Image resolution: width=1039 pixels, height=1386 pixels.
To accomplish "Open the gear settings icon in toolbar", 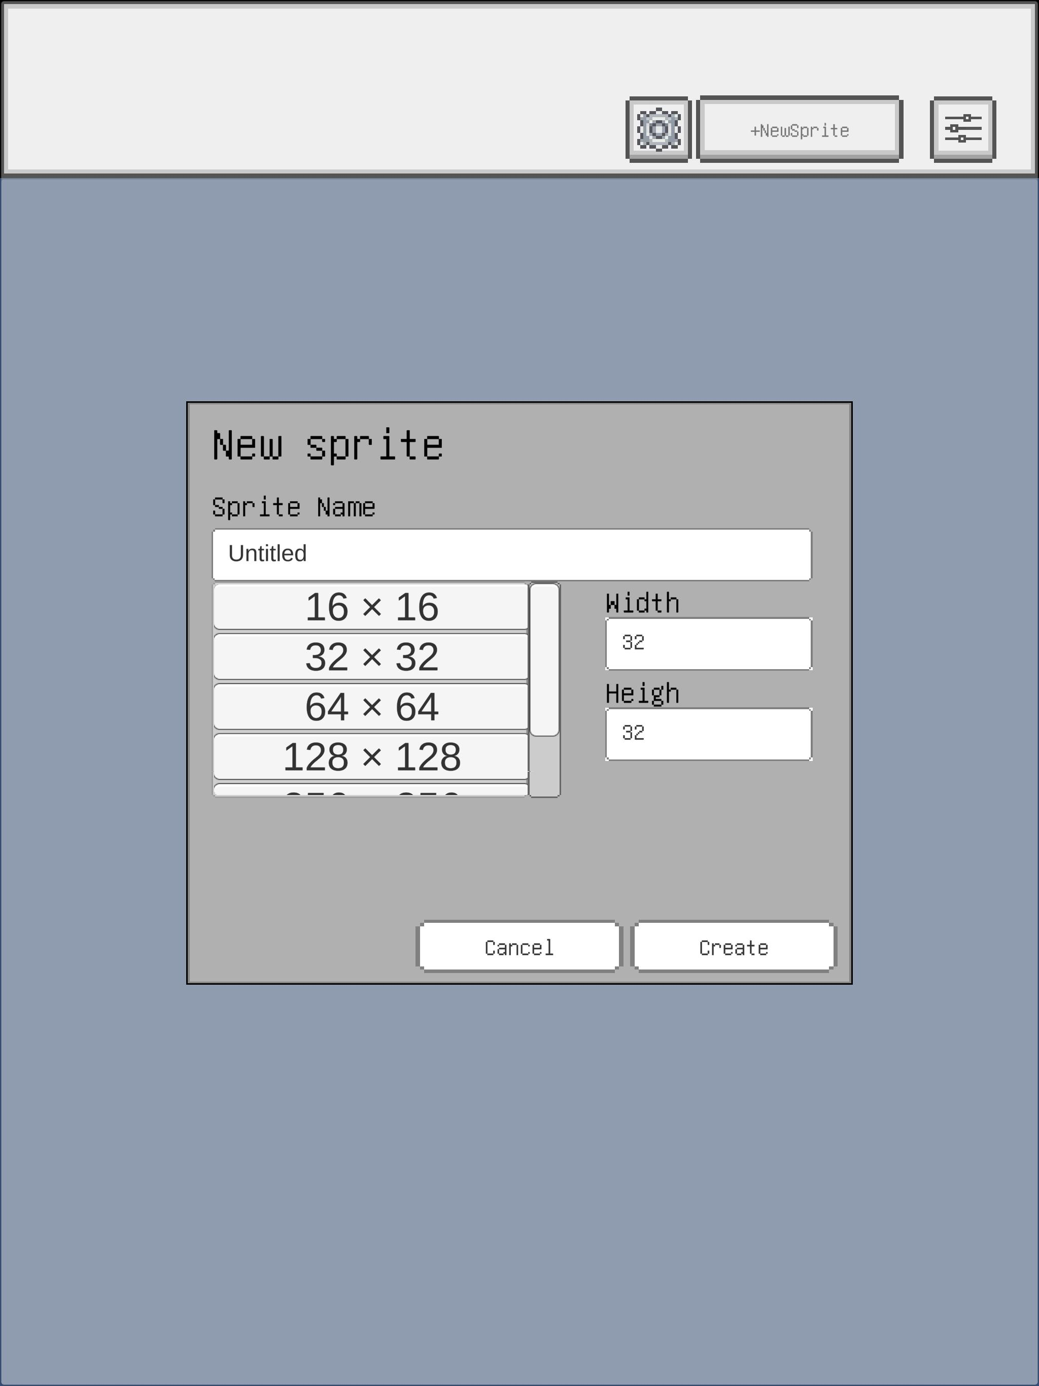I will pos(658,129).
